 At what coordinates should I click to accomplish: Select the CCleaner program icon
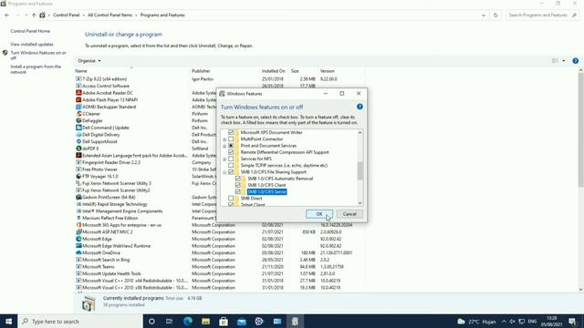click(x=78, y=114)
